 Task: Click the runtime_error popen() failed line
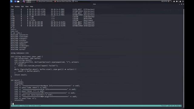pos(38,66)
